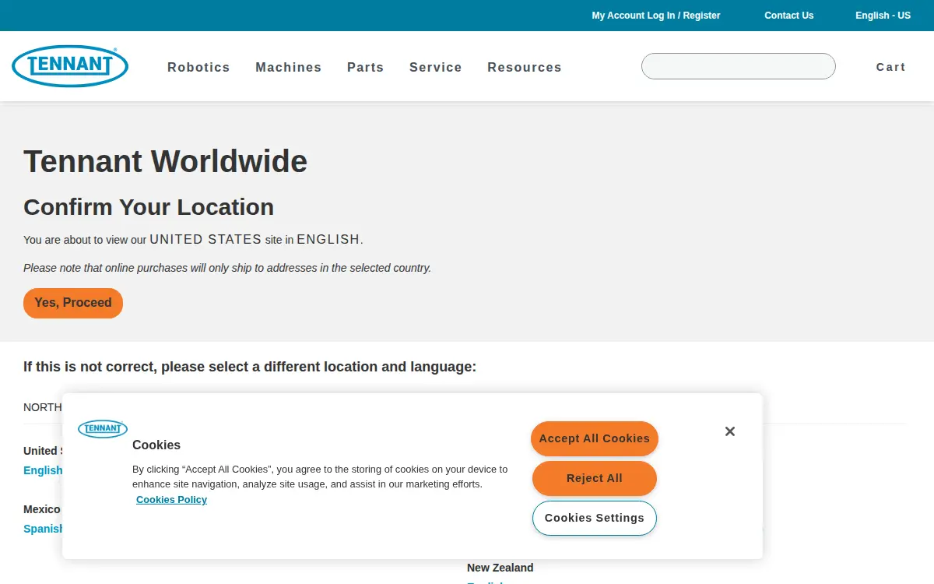This screenshot has width=934, height=584.
Task: Open My Account Log In / Register
Action: [x=656, y=16]
